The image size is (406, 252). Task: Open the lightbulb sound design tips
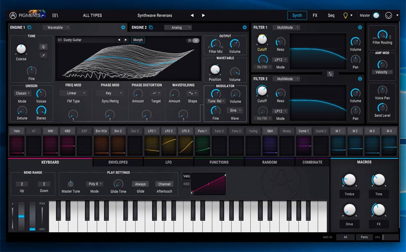[345, 16]
